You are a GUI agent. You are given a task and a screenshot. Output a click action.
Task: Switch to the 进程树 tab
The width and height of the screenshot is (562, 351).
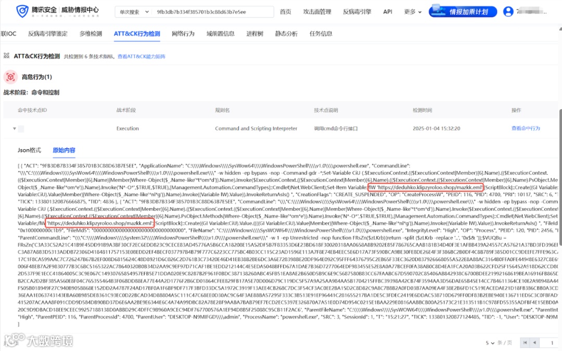point(255,34)
